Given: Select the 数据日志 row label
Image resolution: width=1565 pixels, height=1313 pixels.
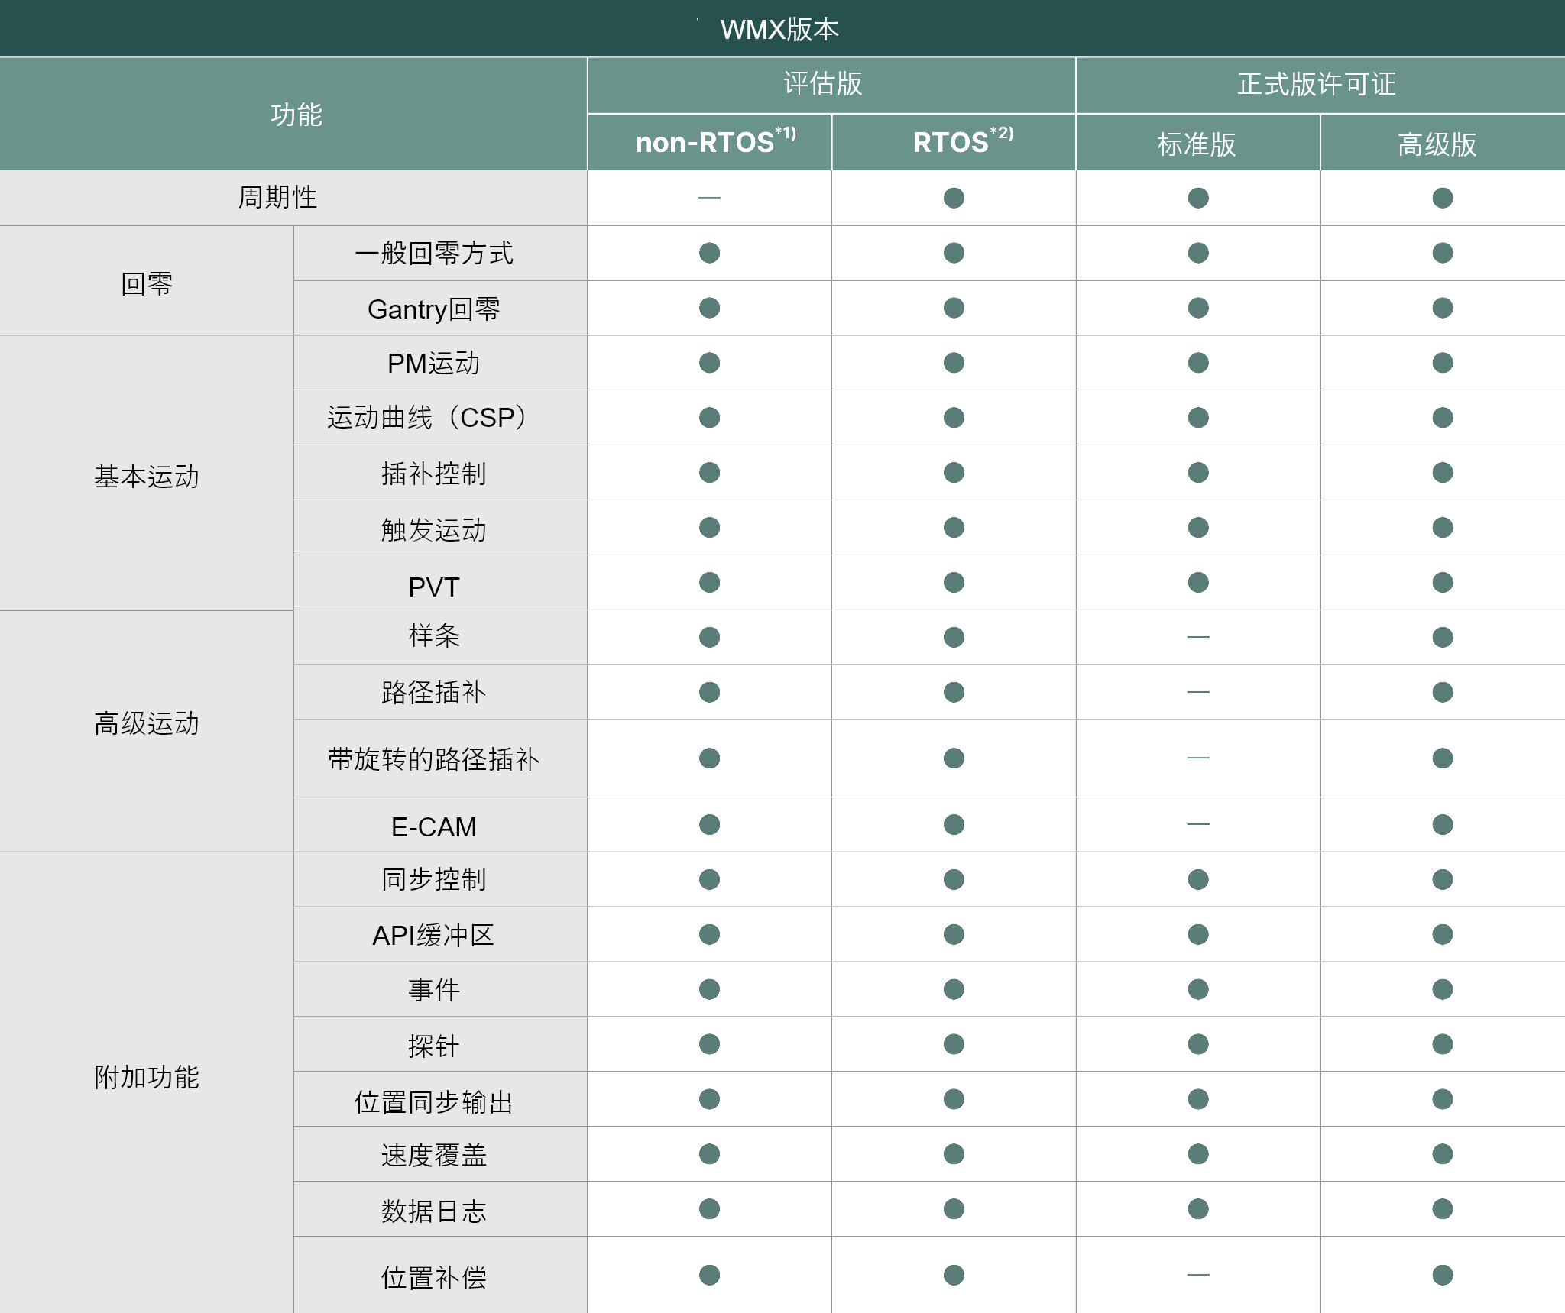Looking at the screenshot, I should (x=440, y=1209).
